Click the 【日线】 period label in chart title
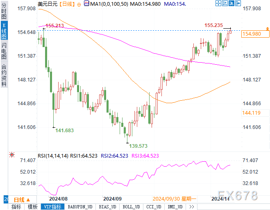 click(x=67, y=4)
